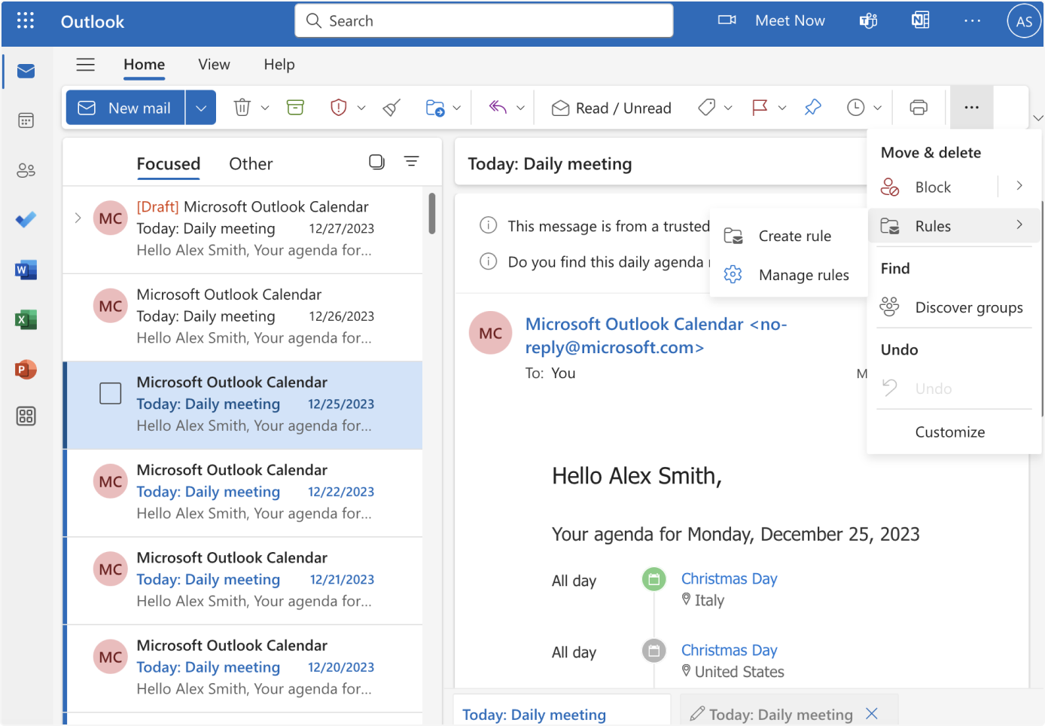Toggle Read/Unread on the selected email
The image size is (1045, 726).
coord(611,107)
